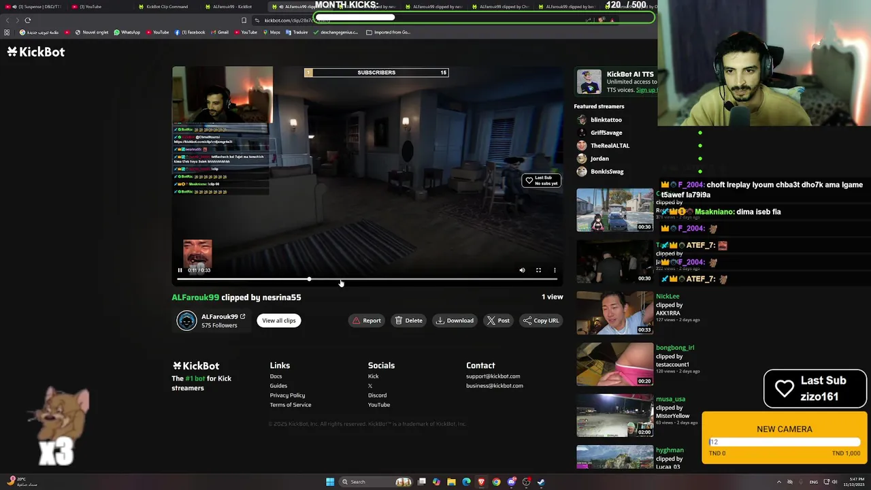Screen dimensions: 871x490
Task: Open (1) Facebook bookmark
Action: (x=190, y=32)
